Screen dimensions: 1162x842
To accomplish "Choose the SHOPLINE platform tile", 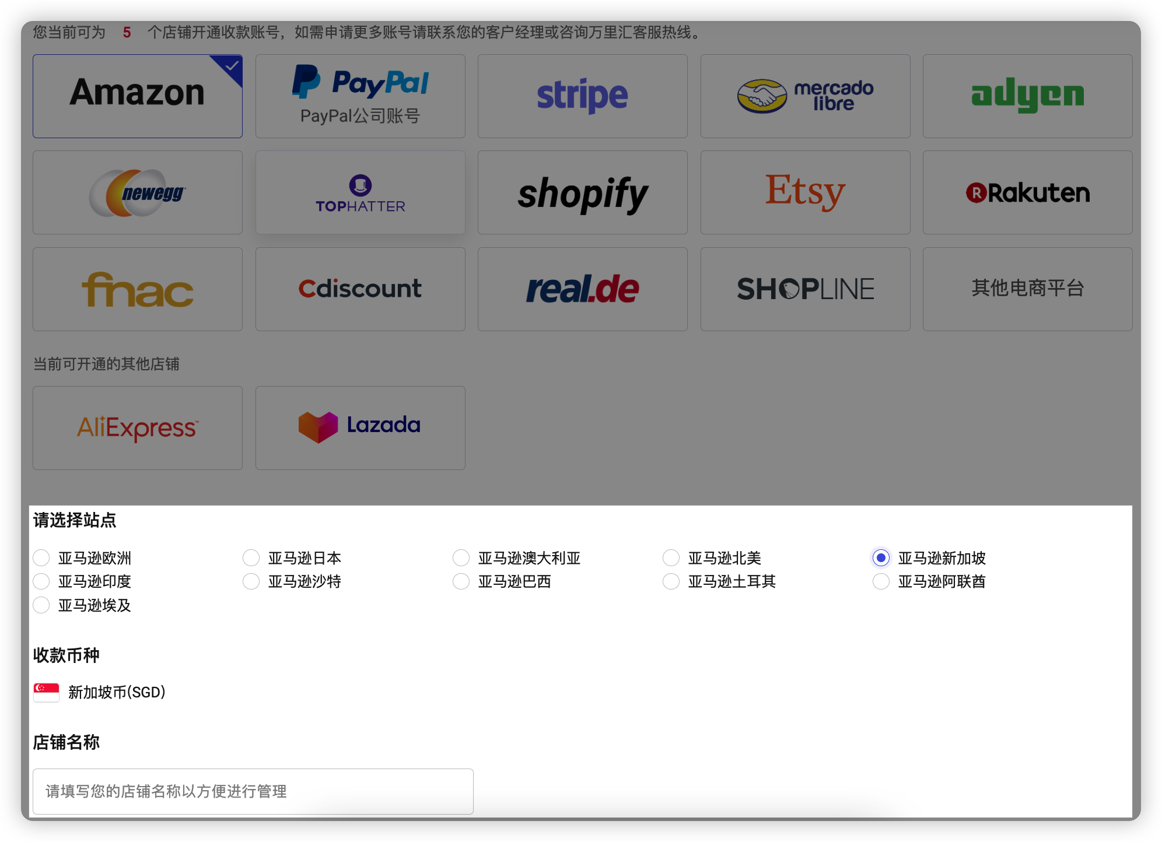I will (x=805, y=289).
